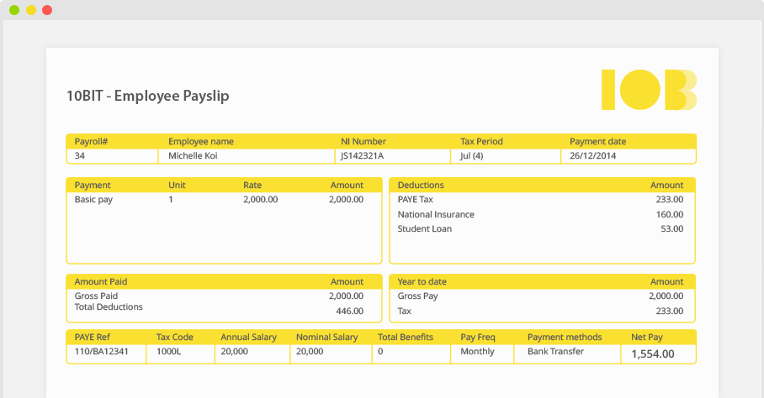Select net pay amount 1,554.00
This screenshot has width=764, height=398.
(653, 353)
